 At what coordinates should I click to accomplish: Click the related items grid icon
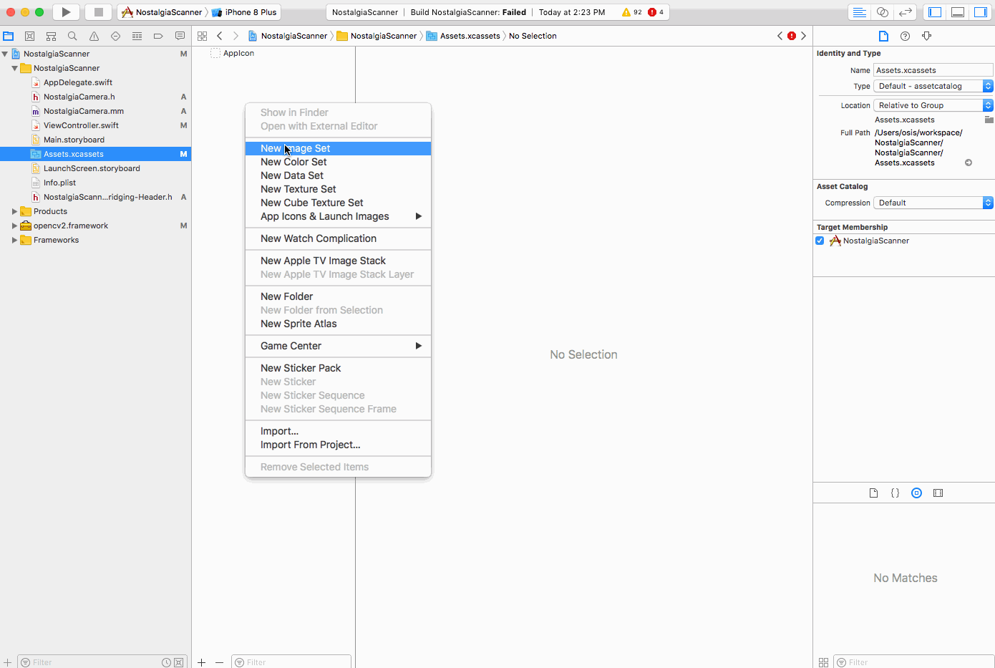tap(202, 36)
